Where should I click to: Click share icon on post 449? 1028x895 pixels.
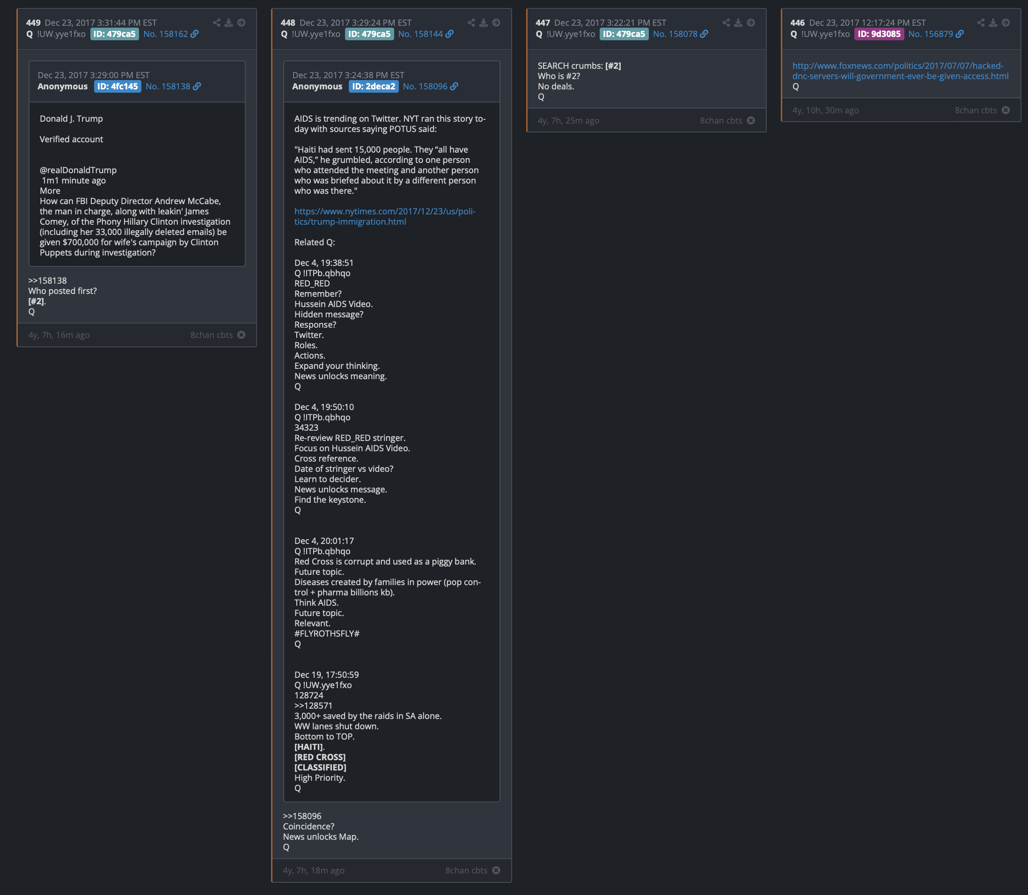click(216, 22)
